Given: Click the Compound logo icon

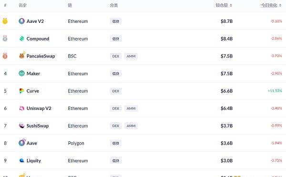Looking at the screenshot, I should [22, 39].
